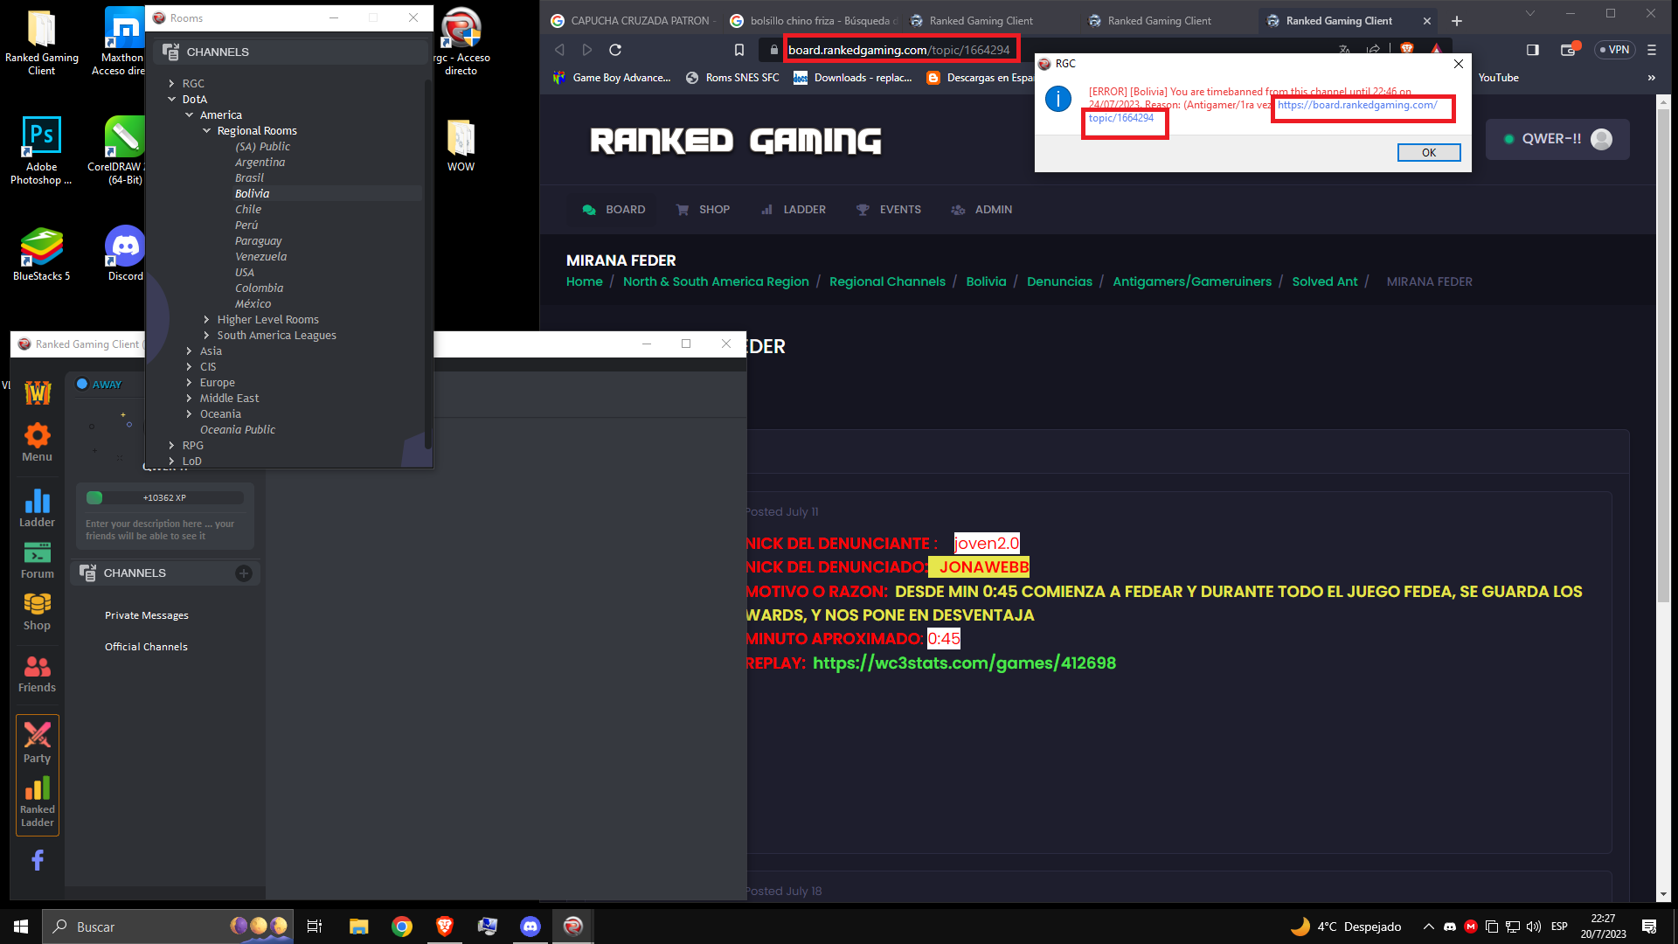Click Home breadcrumb link
The width and height of the screenshot is (1678, 944).
coord(585,281)
